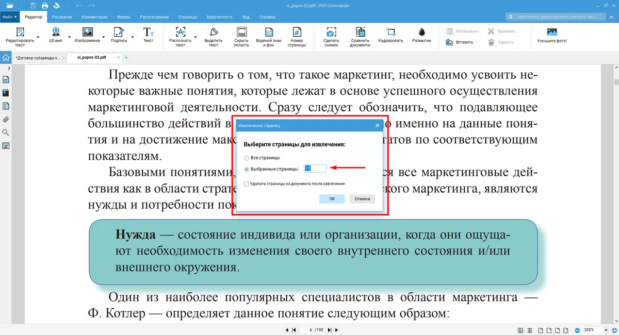The width and height of the screenshot is (619, 335).
Task: Switch to the Вид ribbon tab
Action: pyautogui.click(x=246, y=17)
